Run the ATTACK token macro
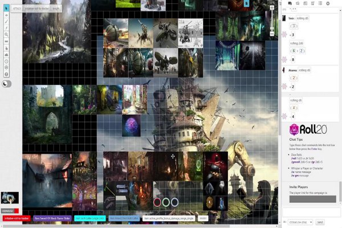 (17, 9)
